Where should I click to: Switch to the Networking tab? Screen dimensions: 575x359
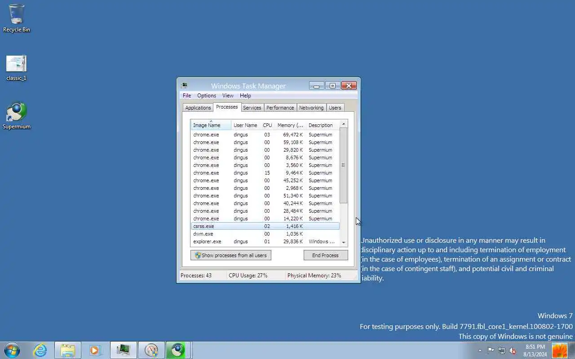coord(311,108)
